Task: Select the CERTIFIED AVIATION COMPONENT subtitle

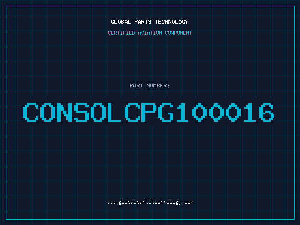Action: click(150, 33)
